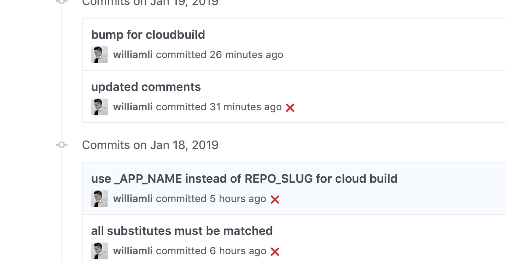Open williamli profile from use _APP_NAME commit
506x261 pixels.
coord(133,199)
